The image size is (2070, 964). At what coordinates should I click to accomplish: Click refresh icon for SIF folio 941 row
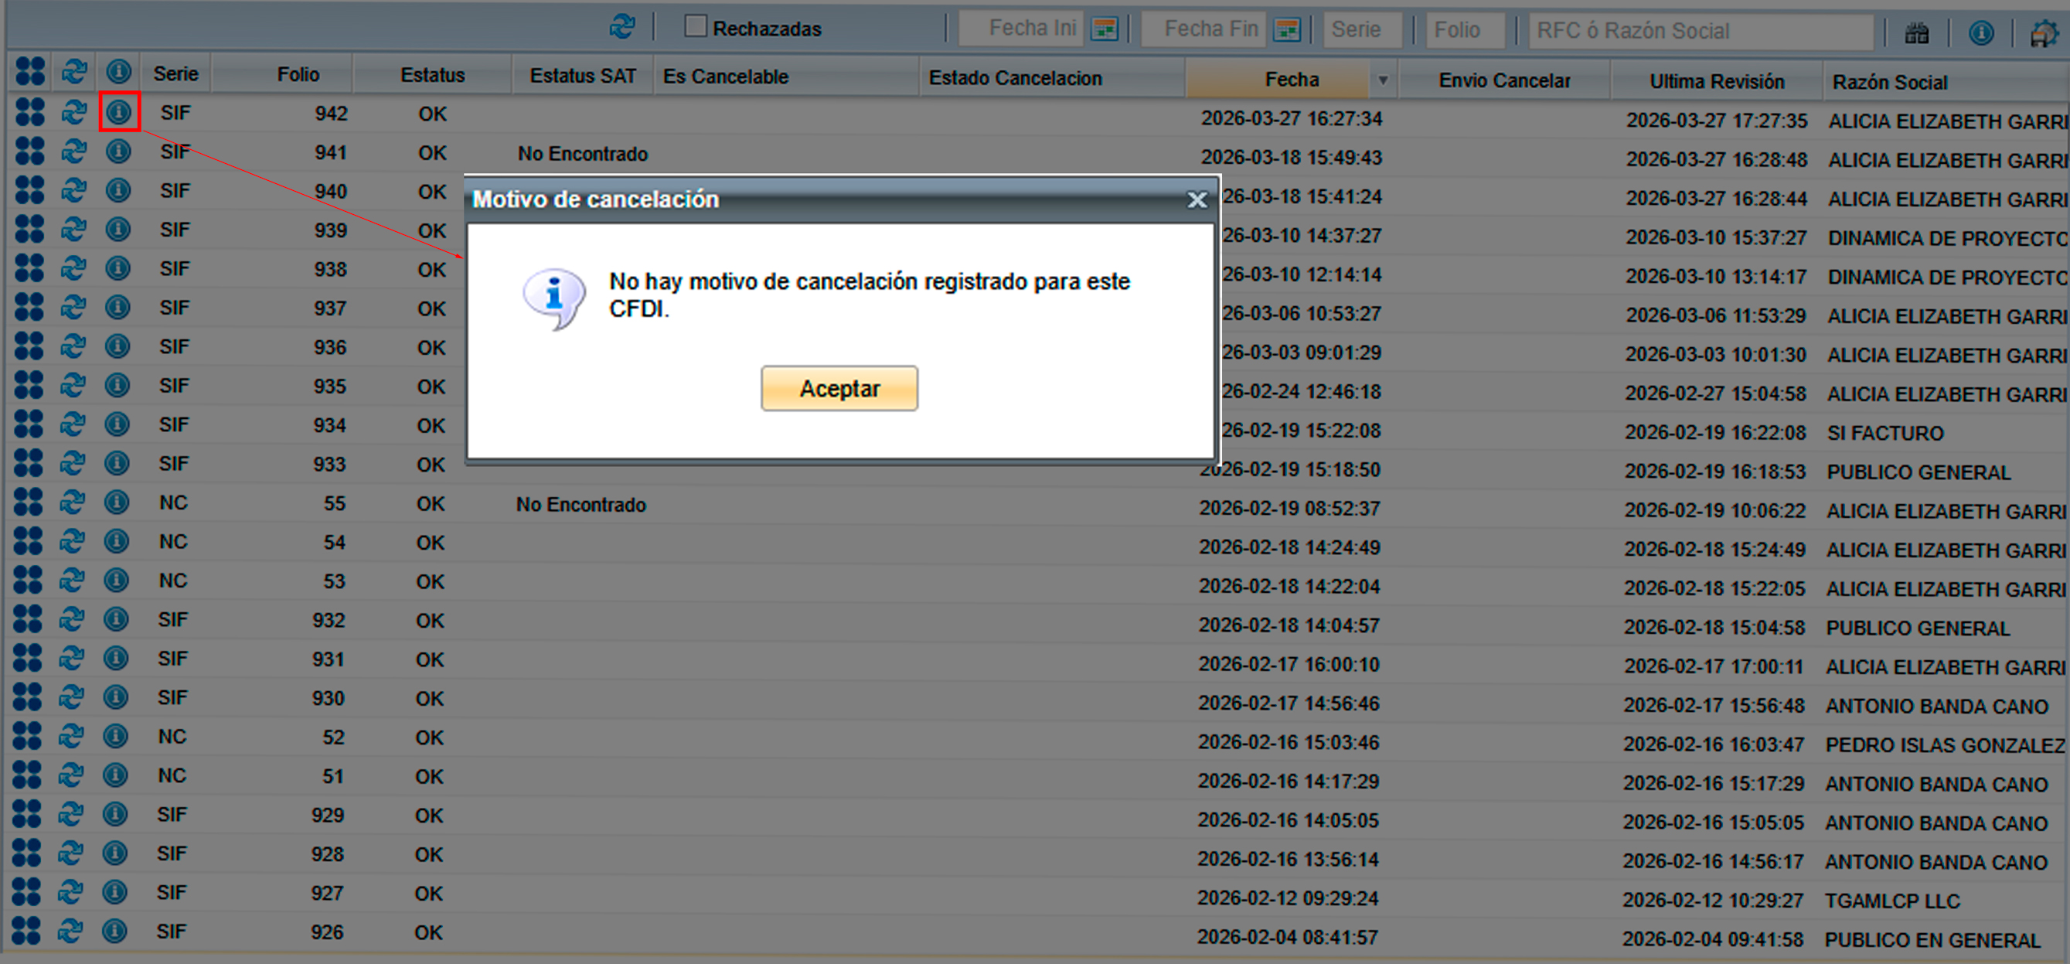(74, 151)
